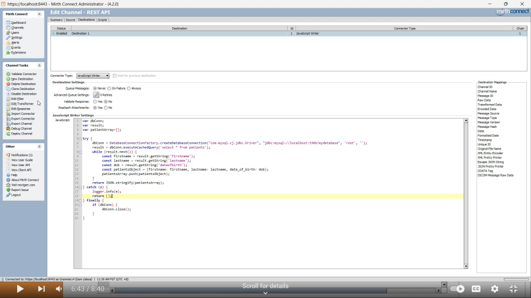Fold the if block at line 20

point(80,205)
